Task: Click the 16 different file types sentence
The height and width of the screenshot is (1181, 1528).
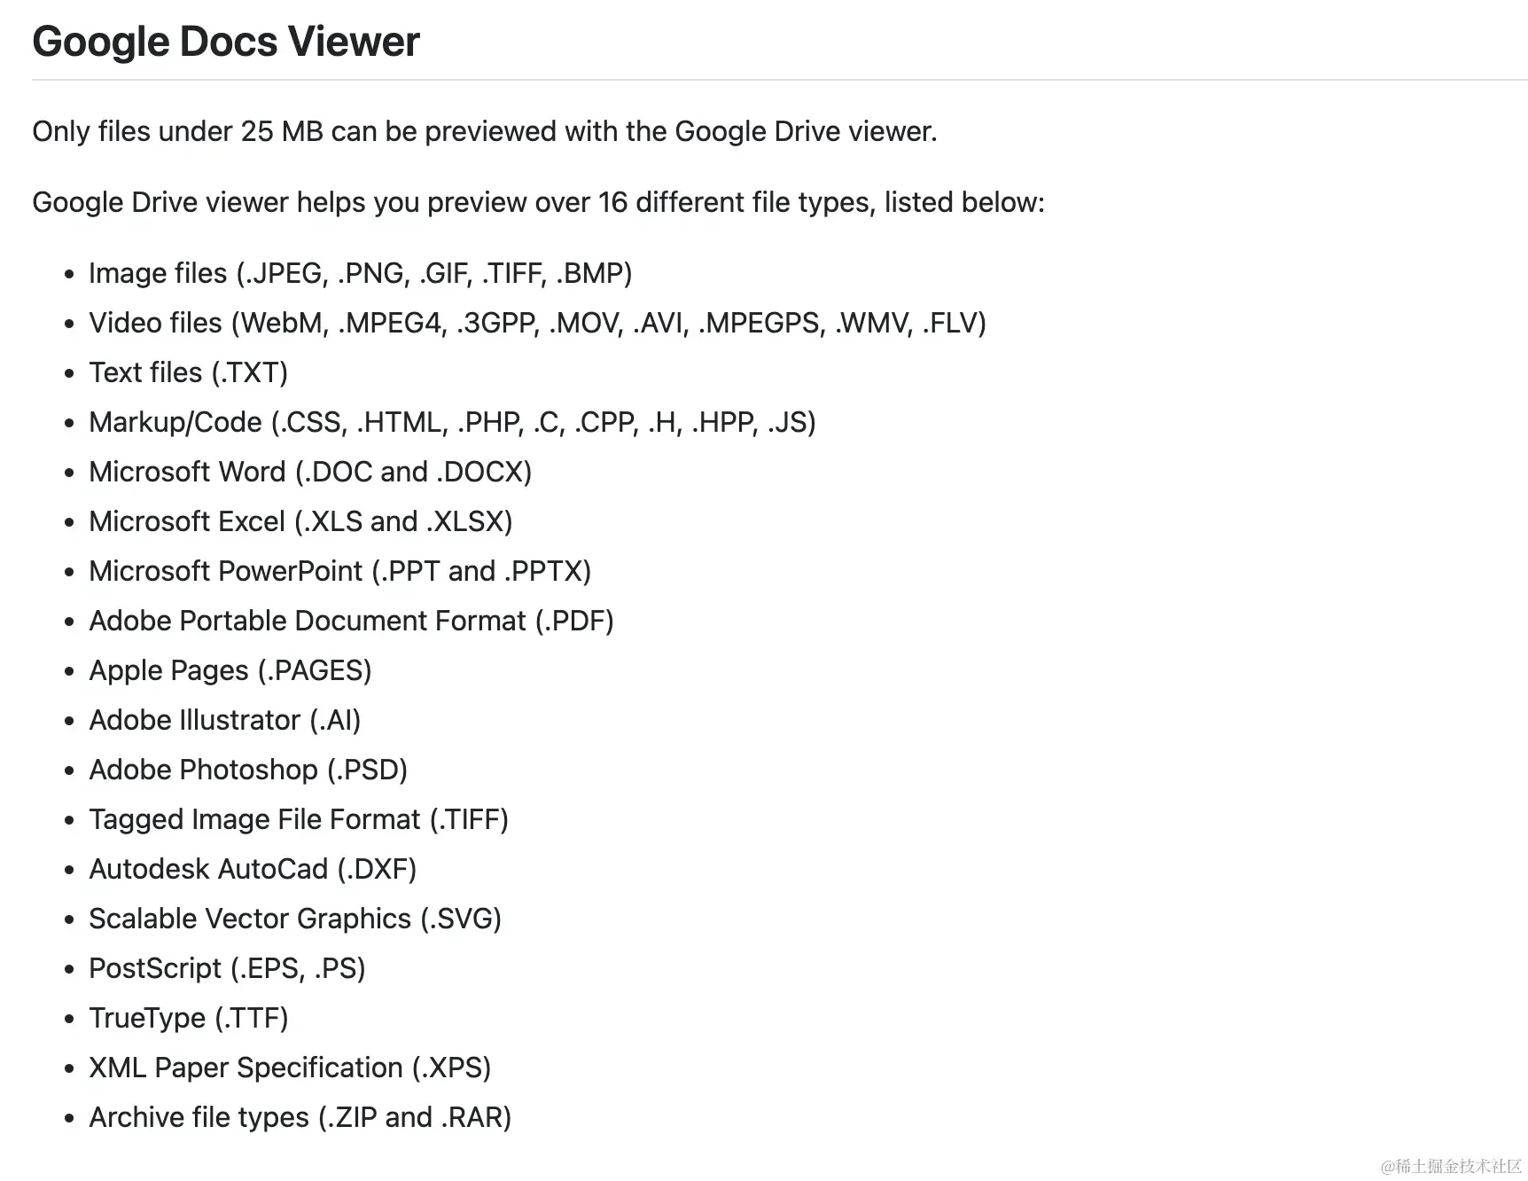Action: coord(539,202)
